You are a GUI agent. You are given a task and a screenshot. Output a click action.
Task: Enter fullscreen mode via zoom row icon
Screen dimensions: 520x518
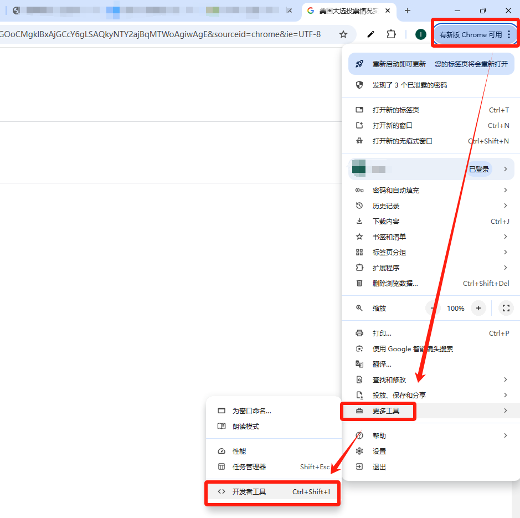pos(506,308)
